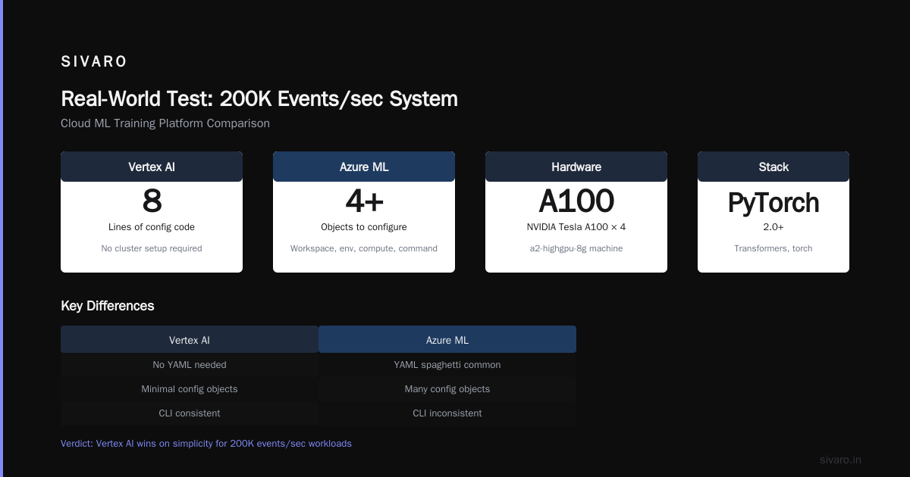
Task: Click "No cluster setup required" note
Action: (x=152, y=248)
